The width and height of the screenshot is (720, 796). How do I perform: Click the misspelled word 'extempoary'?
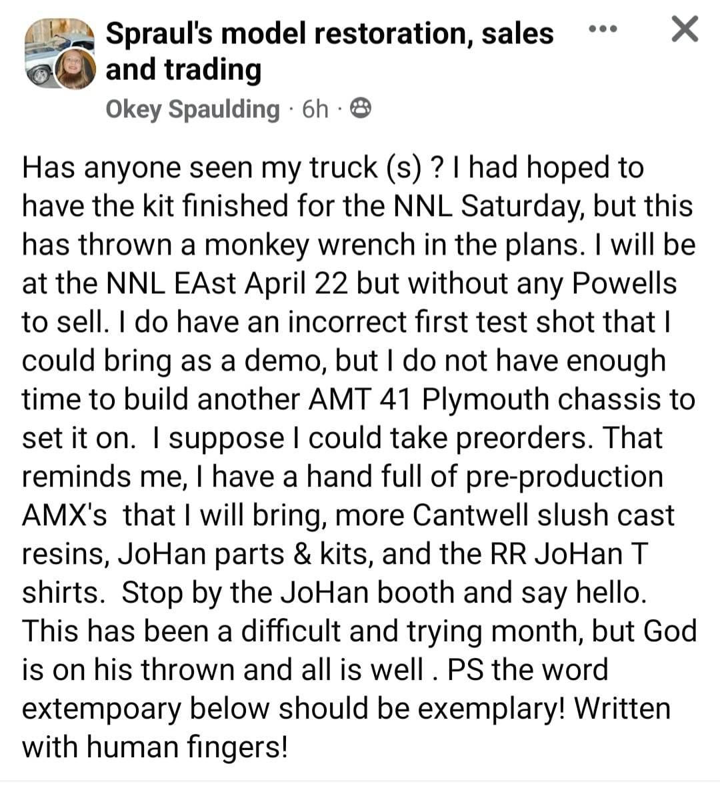(101, 709)
